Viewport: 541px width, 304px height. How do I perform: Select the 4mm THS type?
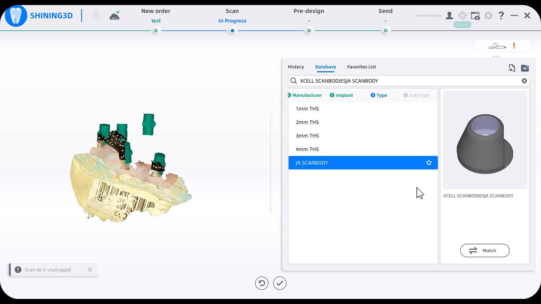pyautogui.click(x=363, y=149)
